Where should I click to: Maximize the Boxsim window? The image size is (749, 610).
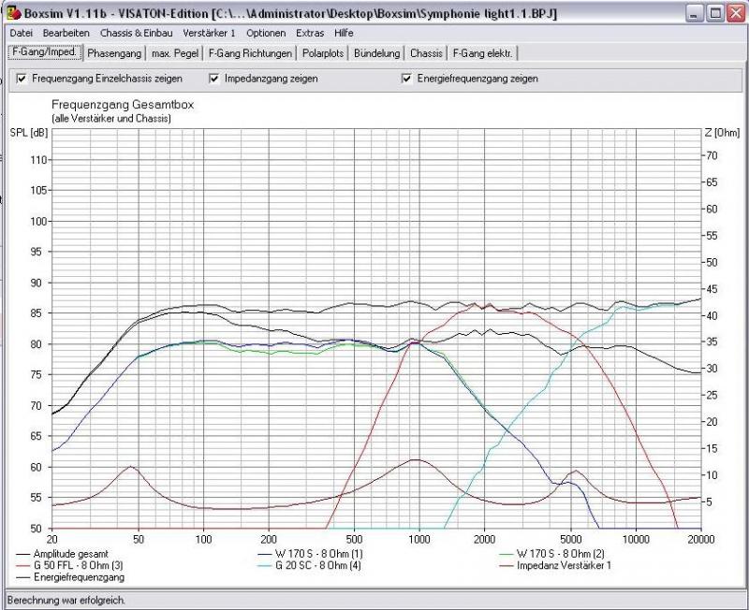tap(715, 13)
